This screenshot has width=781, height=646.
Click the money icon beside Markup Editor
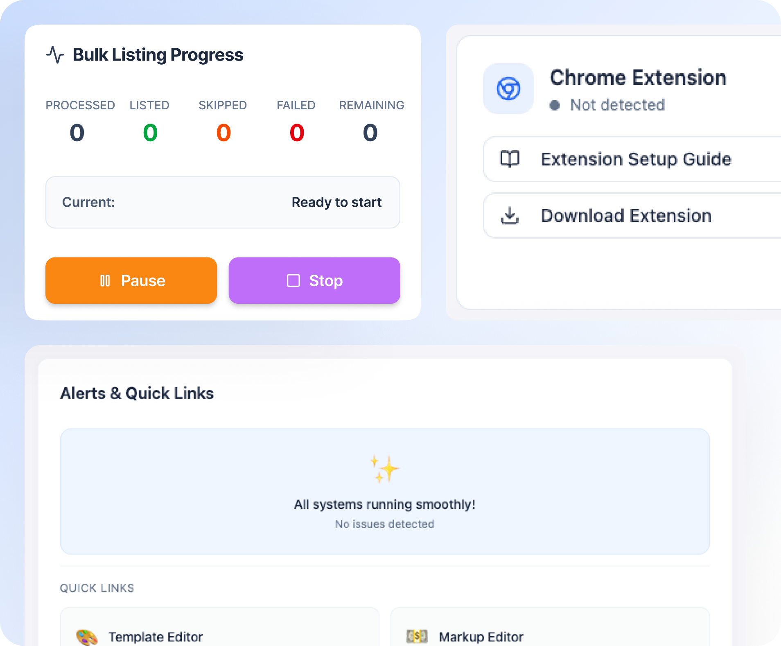click(x=417, y=636)
